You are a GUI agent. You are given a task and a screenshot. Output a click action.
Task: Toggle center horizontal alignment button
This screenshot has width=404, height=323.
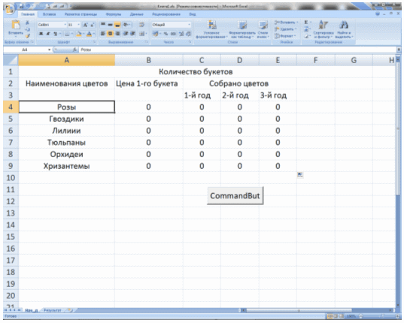[x=111, y=34]
